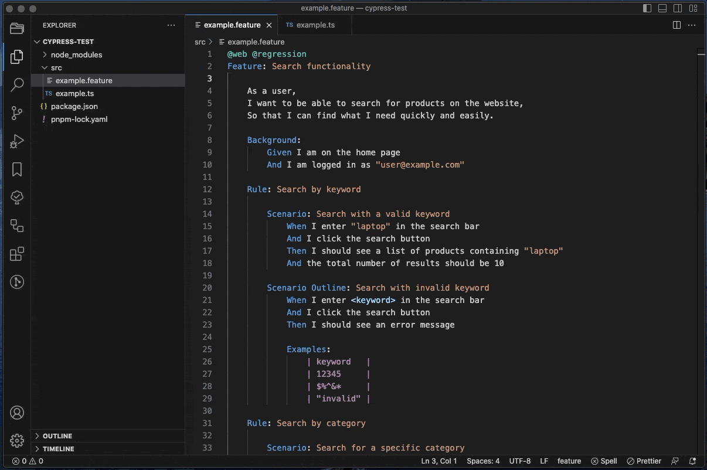Open Explorer Views and More Actions ellipsis
The width and height of the screenshot is (707, 470).
[171, 25]
